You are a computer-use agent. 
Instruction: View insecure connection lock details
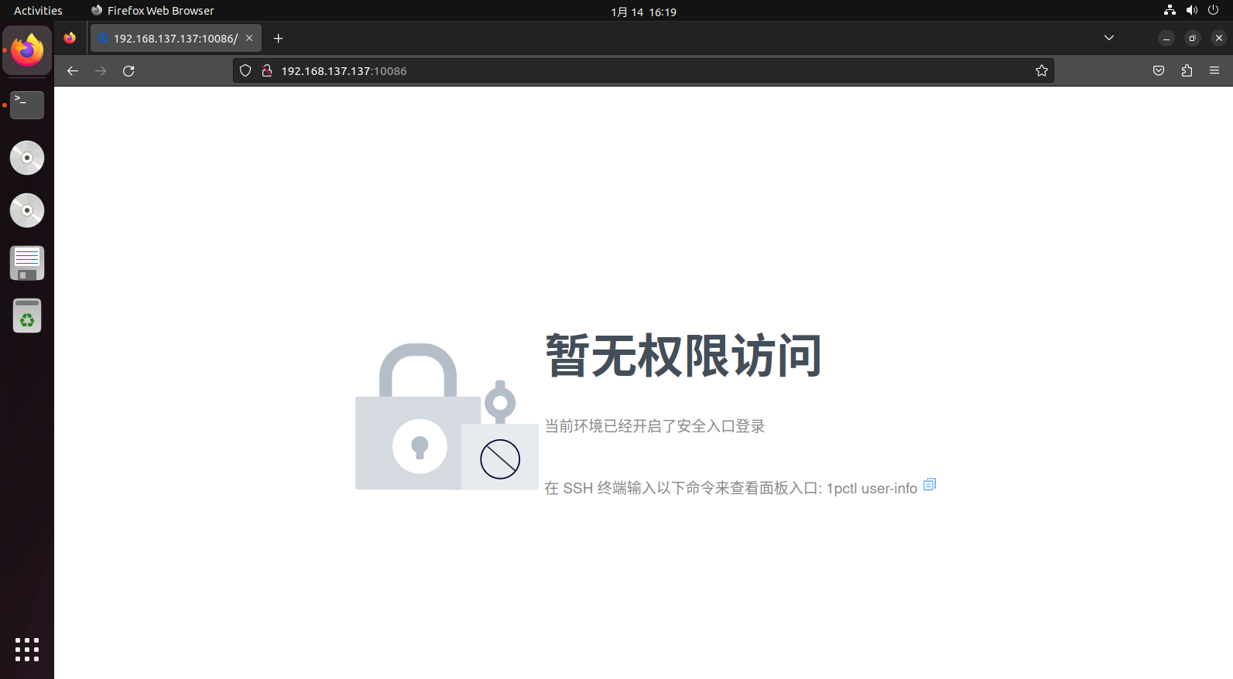(267, 71)
